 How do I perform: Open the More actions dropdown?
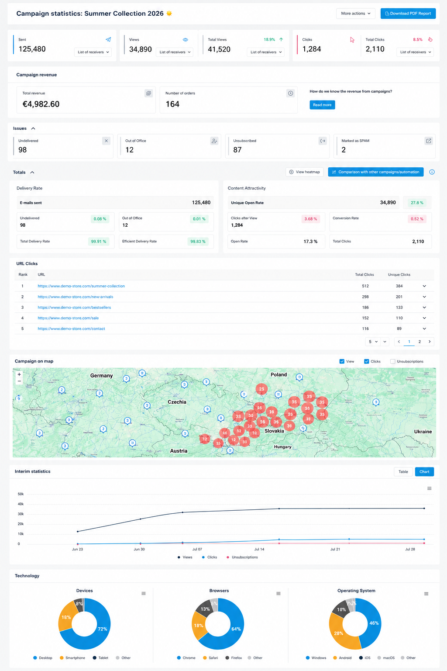click(356, 14)
